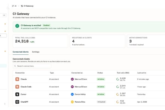Click the 2,044 tool calls value

click(123, 86)
